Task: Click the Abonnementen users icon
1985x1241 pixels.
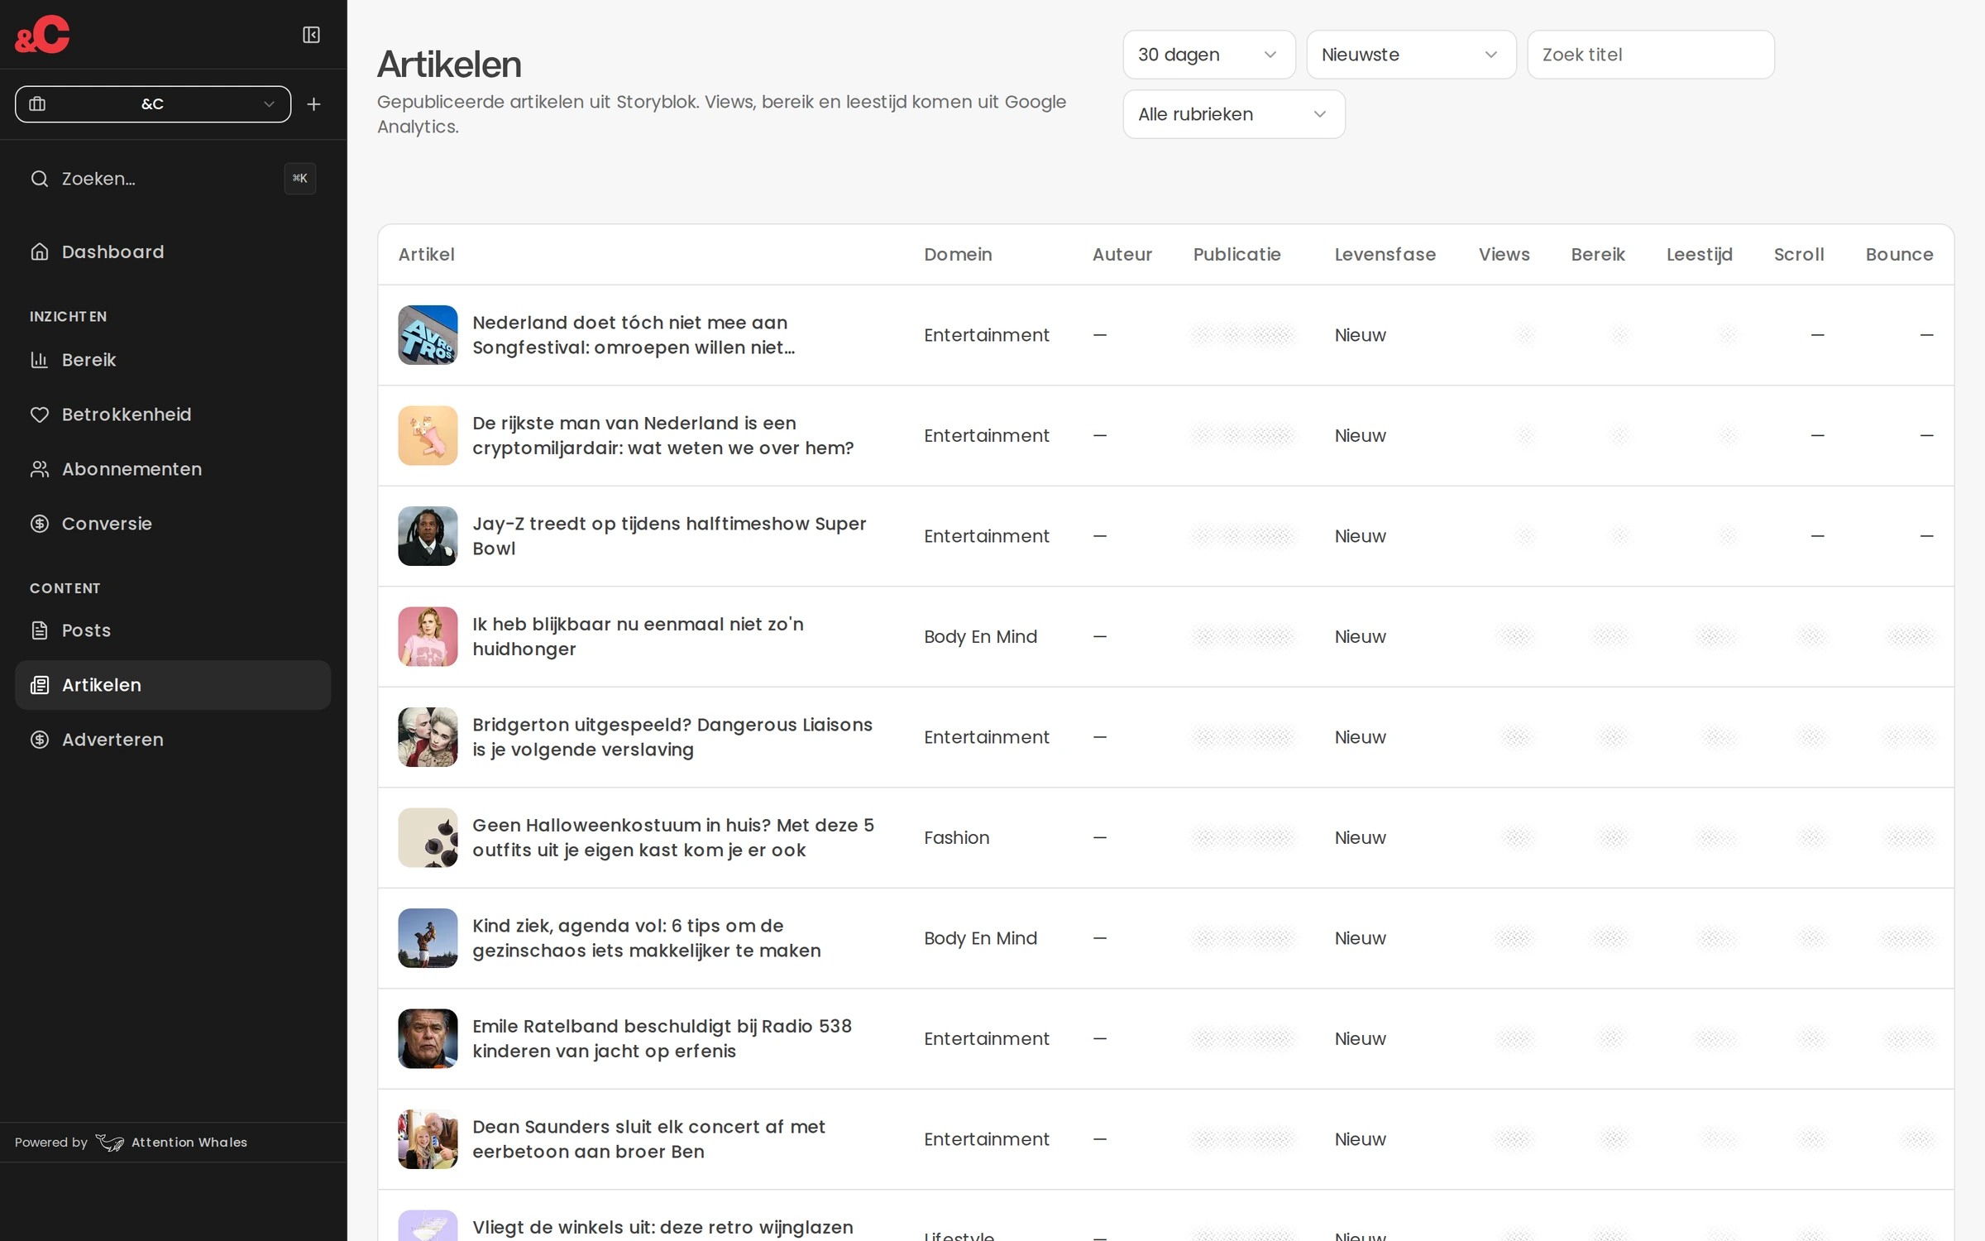Action: pyautogui.click(x=39, y=469)
